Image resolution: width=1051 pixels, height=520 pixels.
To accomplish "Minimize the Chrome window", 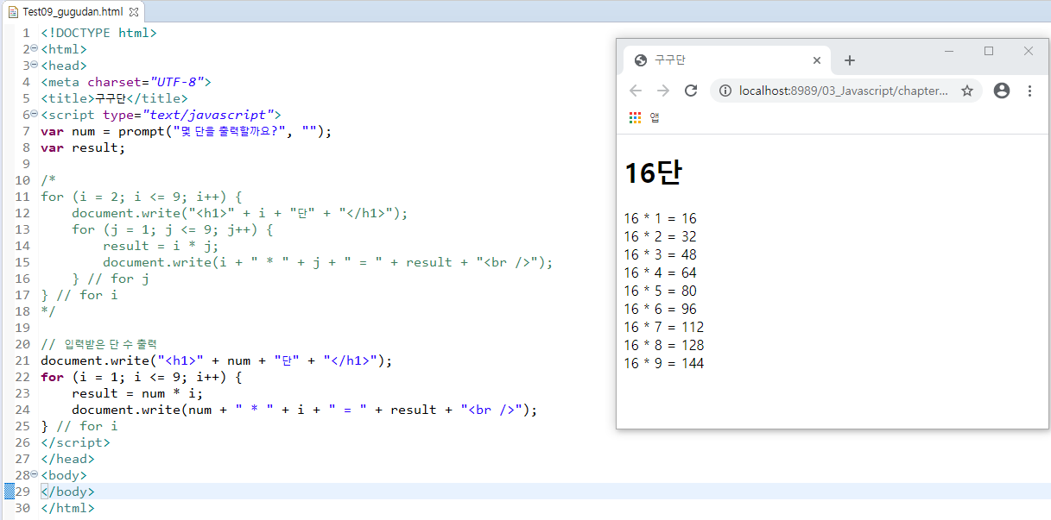I will (949, 51).
